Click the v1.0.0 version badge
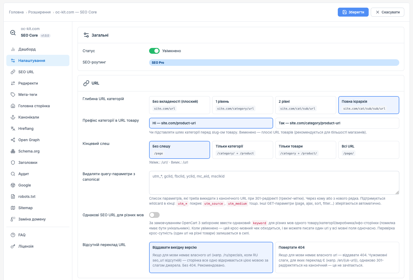Screen dimensions: 413x280 [45, 36]
